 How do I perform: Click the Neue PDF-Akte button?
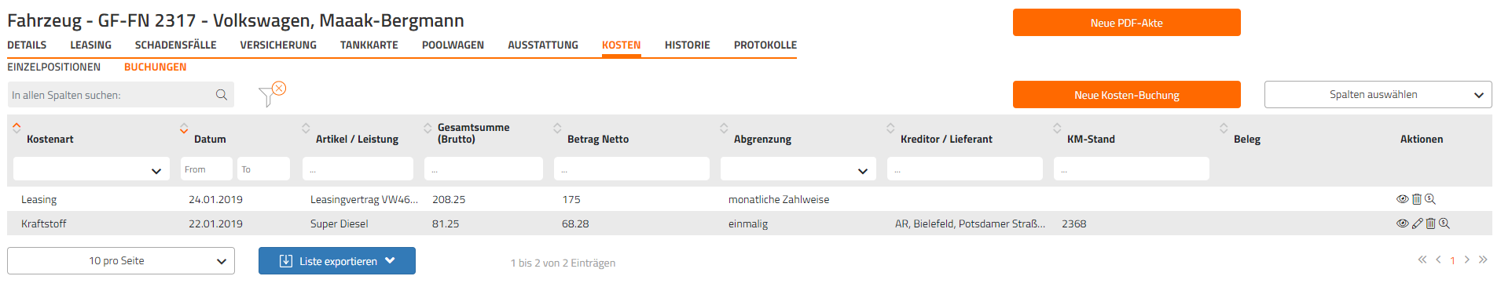(1126, 23)
